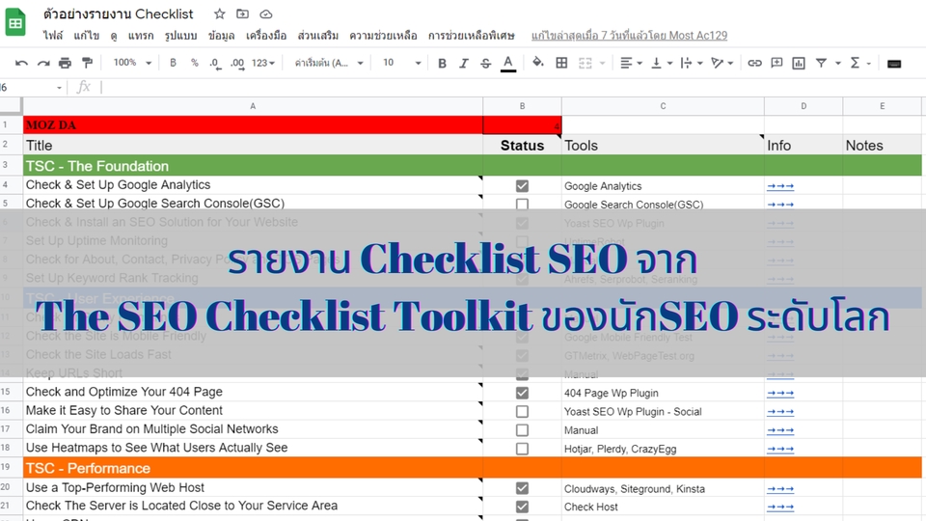
Task: Format as percent icon
Action: 194,63
